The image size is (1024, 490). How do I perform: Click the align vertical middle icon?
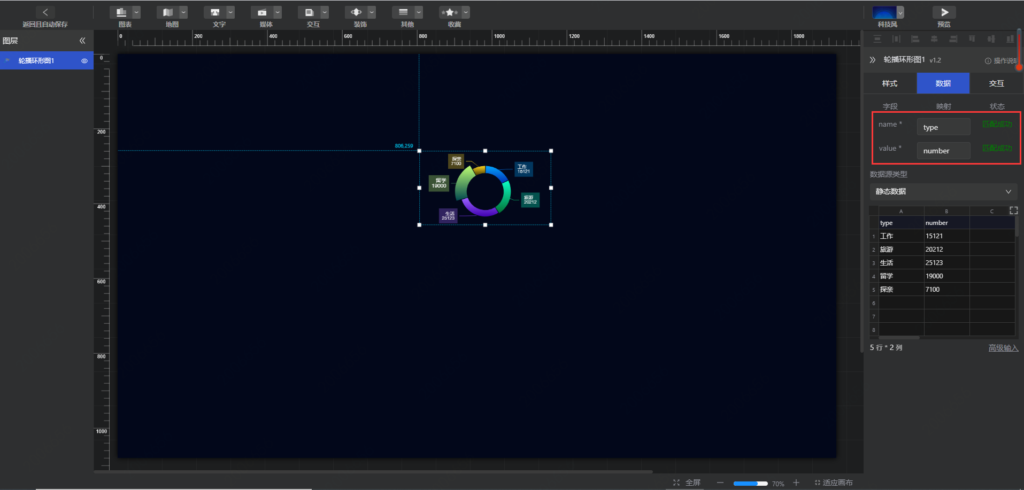point(991,39)
